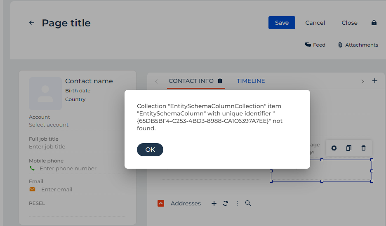This screenshot has width=386, height=226.
Task: Delete the CONTACT INFO tab via trash icon
Action: click(x=220, y=81)
